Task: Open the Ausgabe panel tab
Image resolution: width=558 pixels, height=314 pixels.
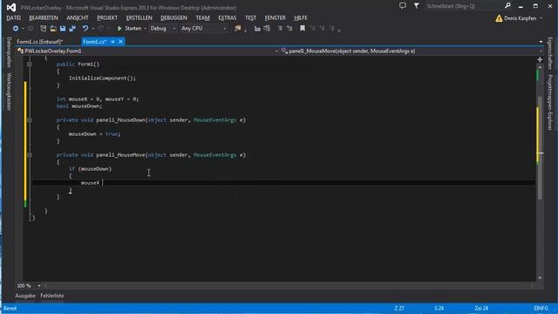Action: [x=25, y=296]
